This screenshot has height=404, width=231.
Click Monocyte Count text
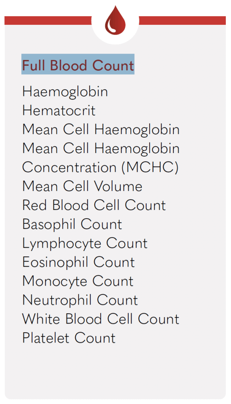point(78,281)
